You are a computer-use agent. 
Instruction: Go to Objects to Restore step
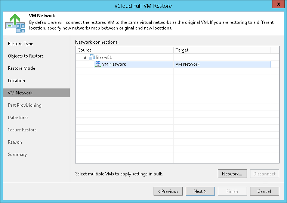coord(26,56)
